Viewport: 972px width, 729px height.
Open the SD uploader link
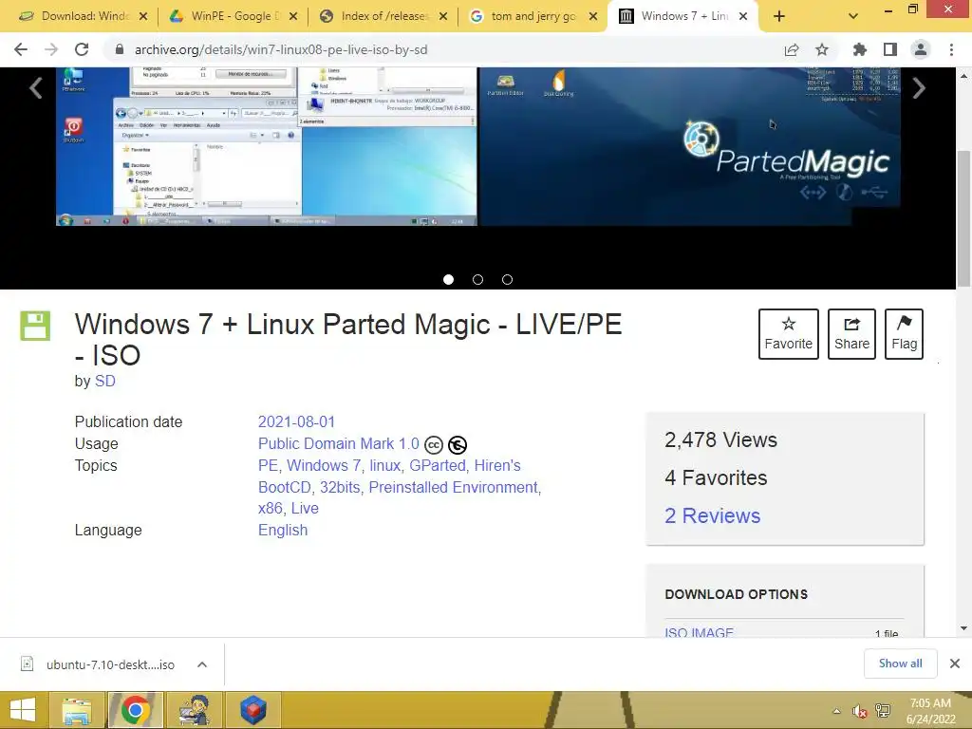pyautogui.click(x=104, y=382)
